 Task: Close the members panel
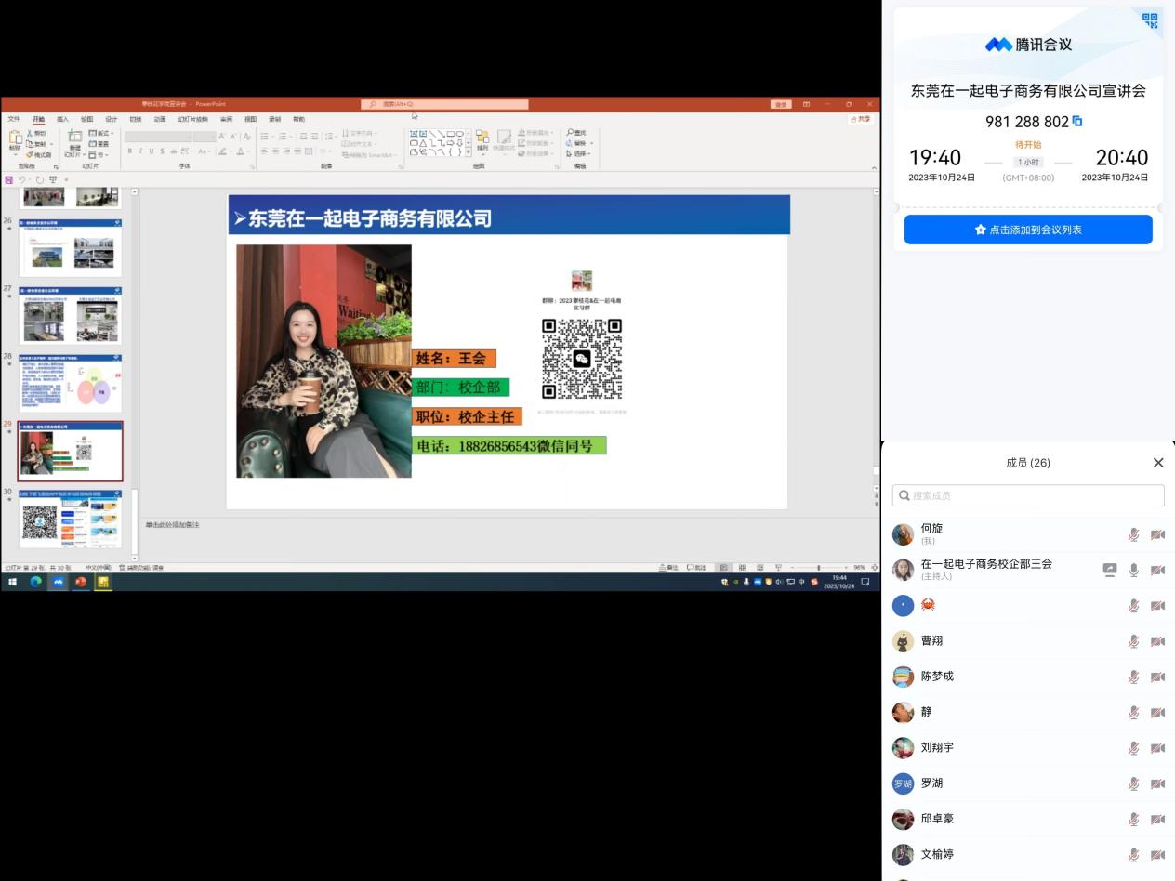[1157, 463]
